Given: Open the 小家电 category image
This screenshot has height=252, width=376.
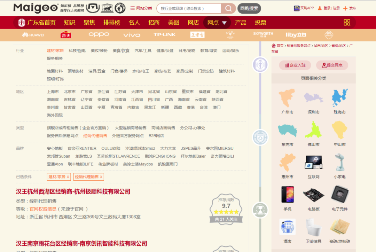Looking at the screenshot, I should [x=339, y=162].
